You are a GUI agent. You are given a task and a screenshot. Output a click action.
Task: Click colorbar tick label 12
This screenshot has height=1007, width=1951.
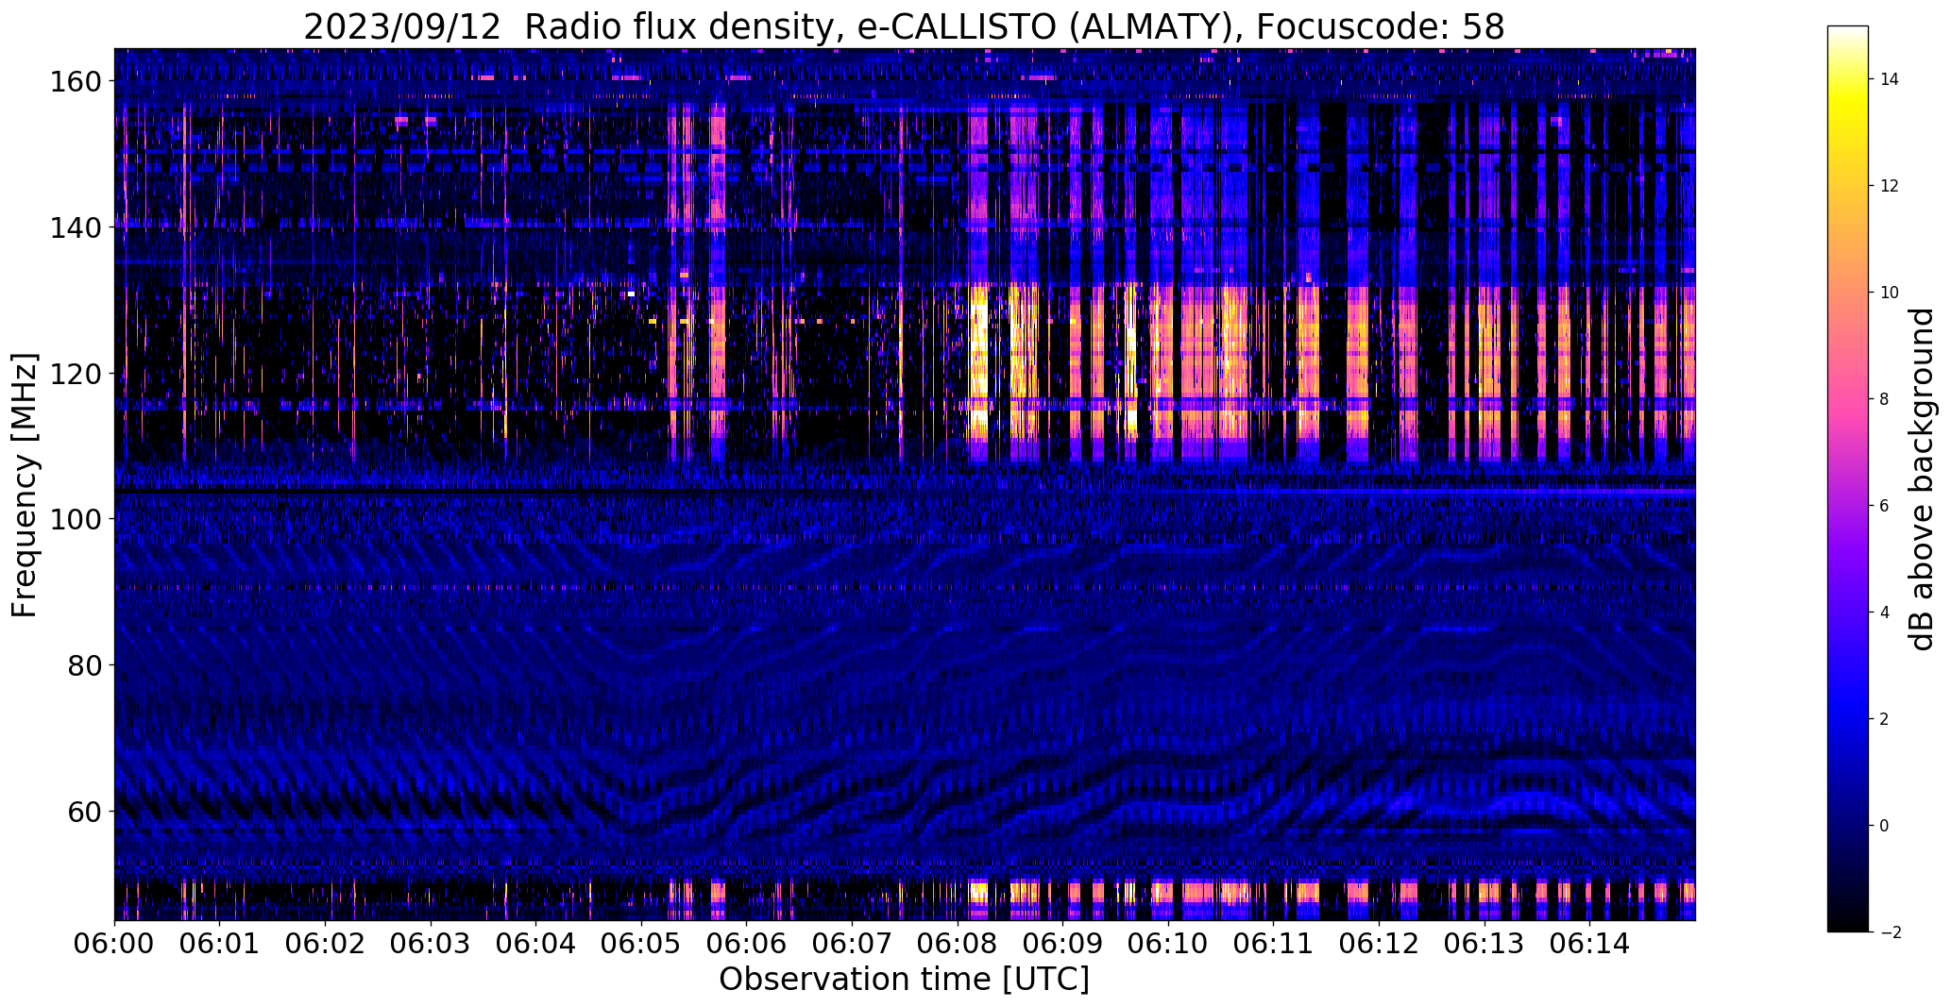click(x=1890, y=186)
